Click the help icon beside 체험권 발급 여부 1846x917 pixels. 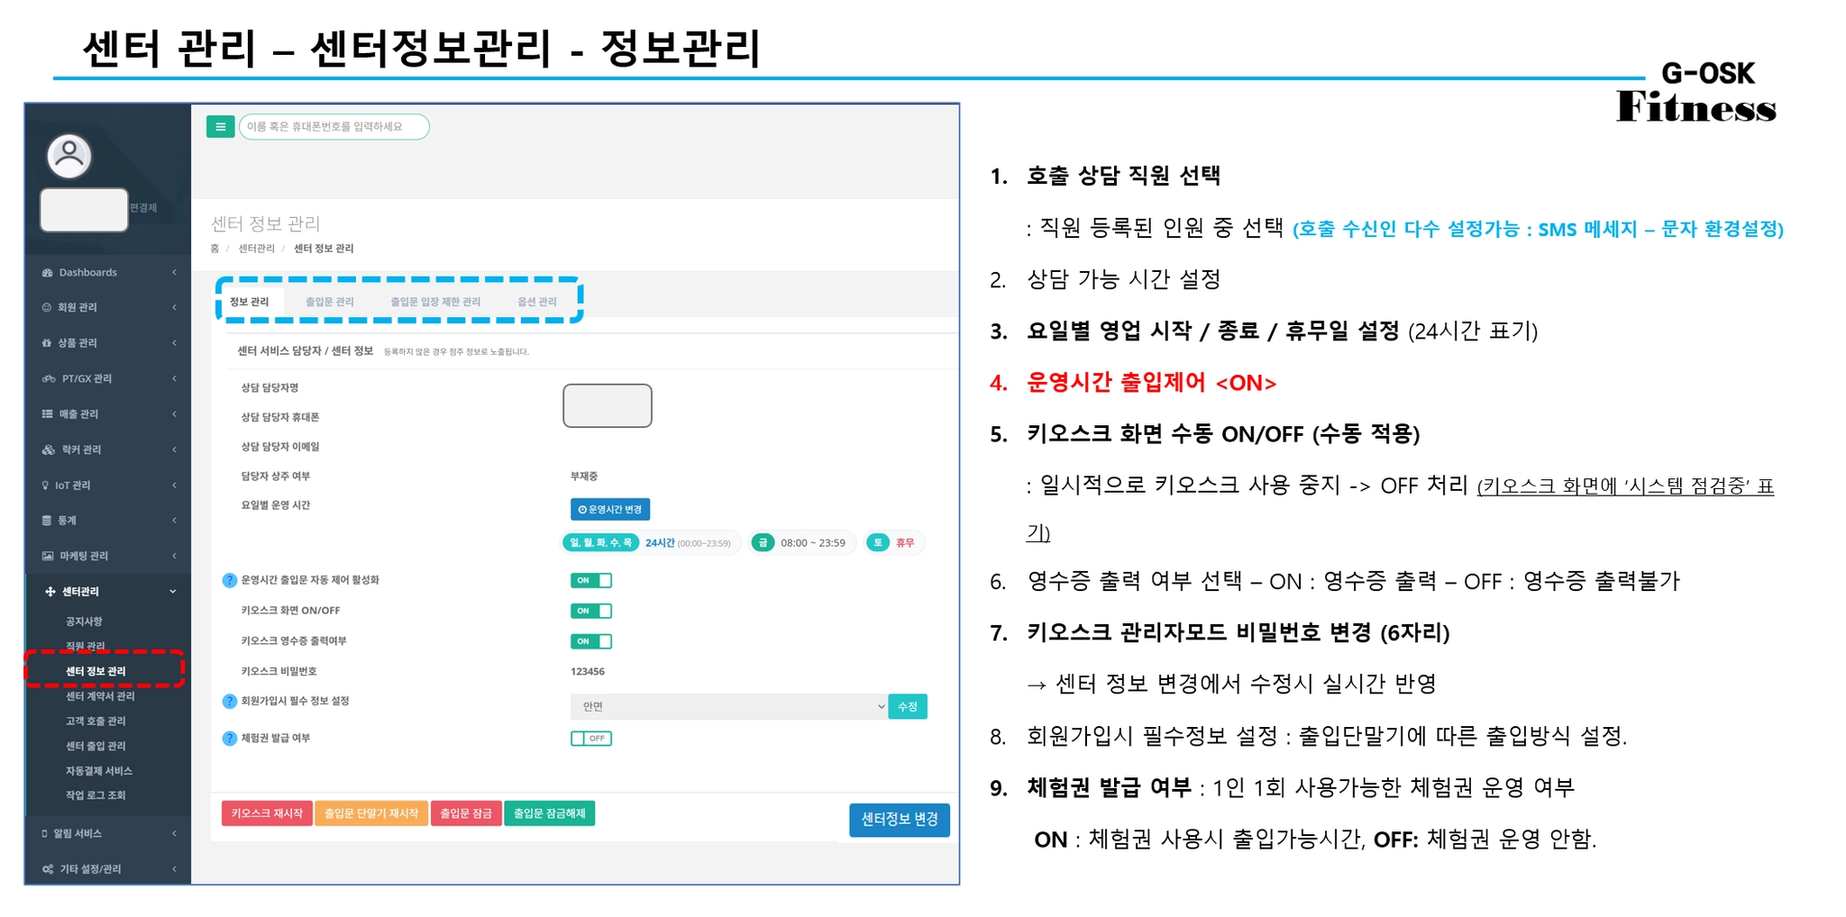click(x=229, y=739)
